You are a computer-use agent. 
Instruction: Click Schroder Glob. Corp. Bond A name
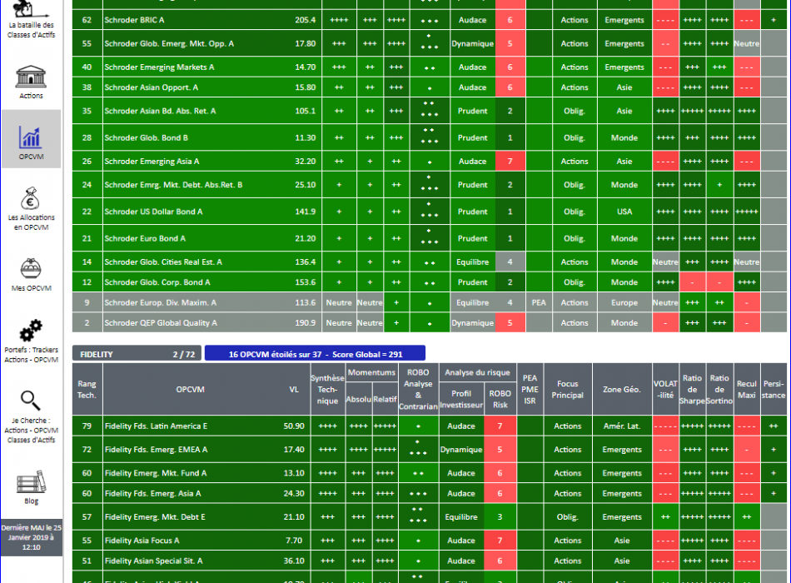(157, 282)
